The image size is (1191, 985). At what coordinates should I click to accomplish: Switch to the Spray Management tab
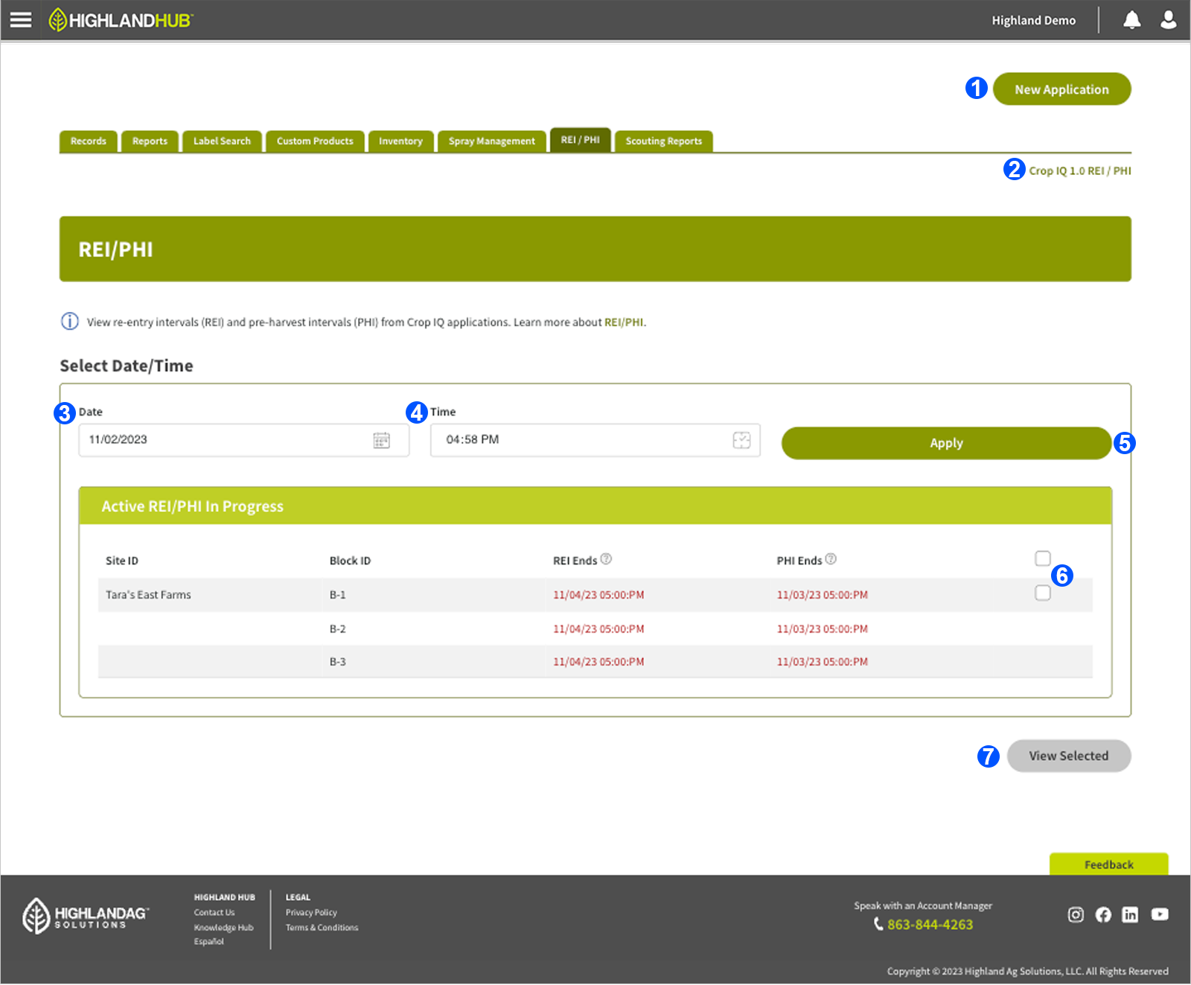[491, 141]
